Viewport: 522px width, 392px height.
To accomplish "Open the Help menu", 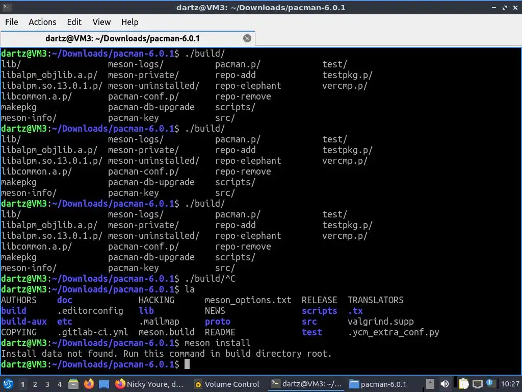I will [x=129, y=22].
